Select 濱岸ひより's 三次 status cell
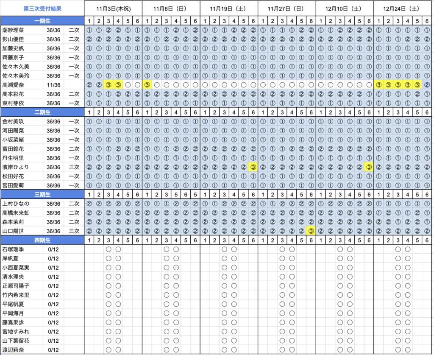This screenshot has width=434, height=355. [x=74, y=167]
